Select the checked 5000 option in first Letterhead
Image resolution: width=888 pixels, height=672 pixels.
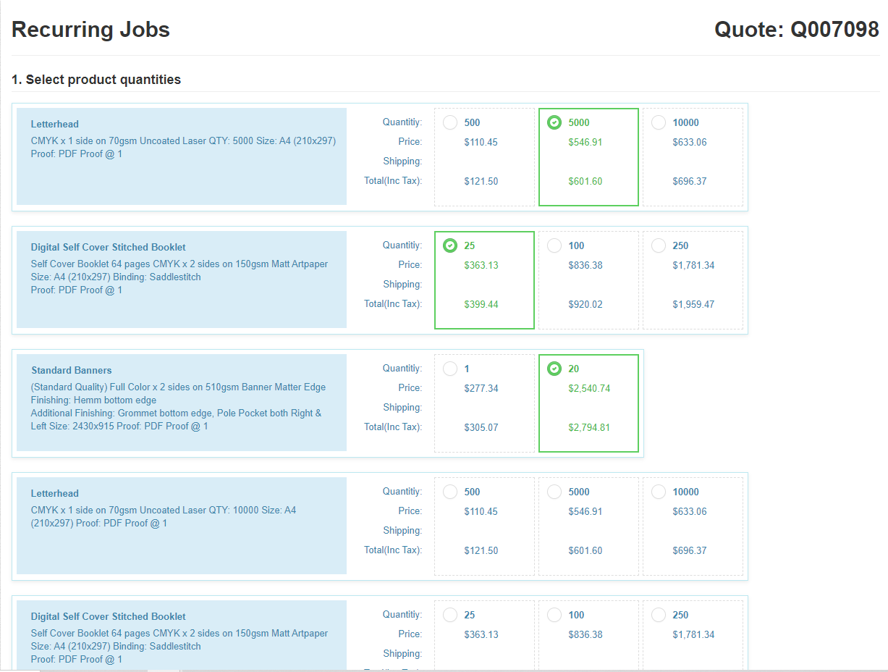pos(554,122)
